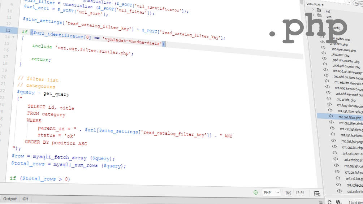The image size is (363, 204).
Task: Select file cnt.cat.list-page in Files panel
Action: 352,141
